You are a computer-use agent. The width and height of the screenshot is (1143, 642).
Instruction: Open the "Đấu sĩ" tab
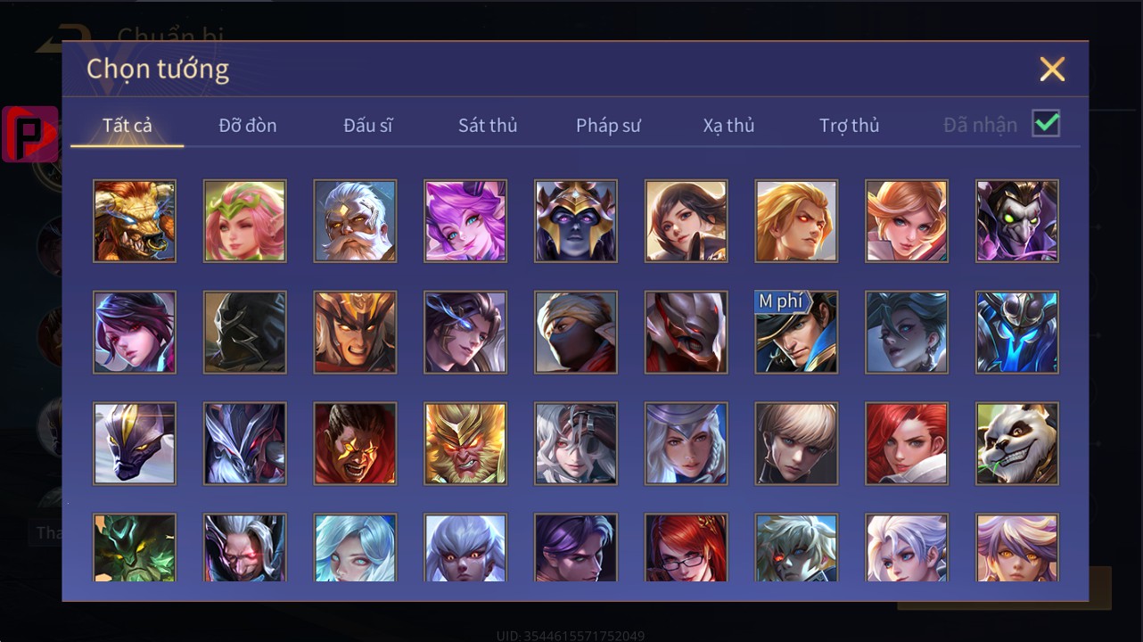[x=368, y=125]
